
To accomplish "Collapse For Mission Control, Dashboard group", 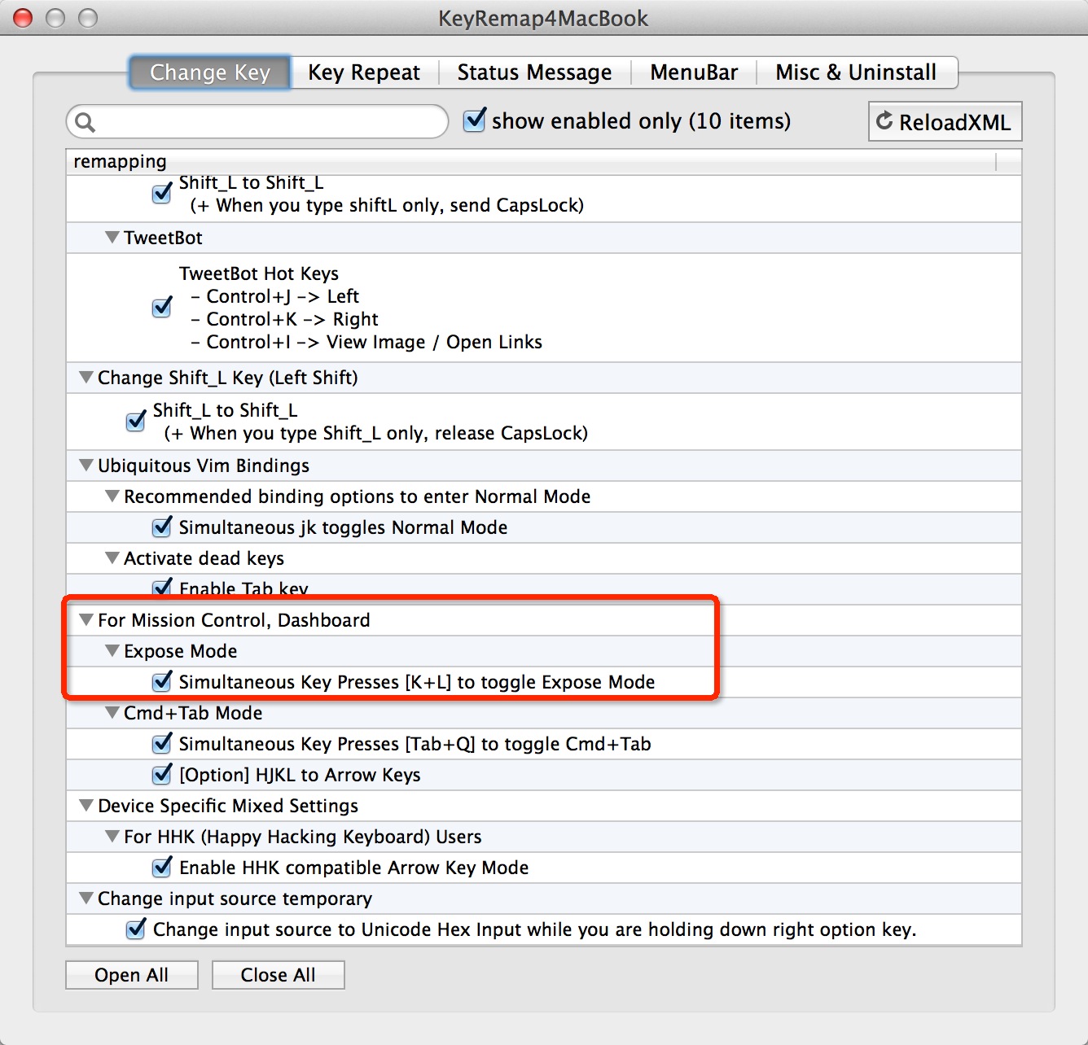I will coord(86,620).
